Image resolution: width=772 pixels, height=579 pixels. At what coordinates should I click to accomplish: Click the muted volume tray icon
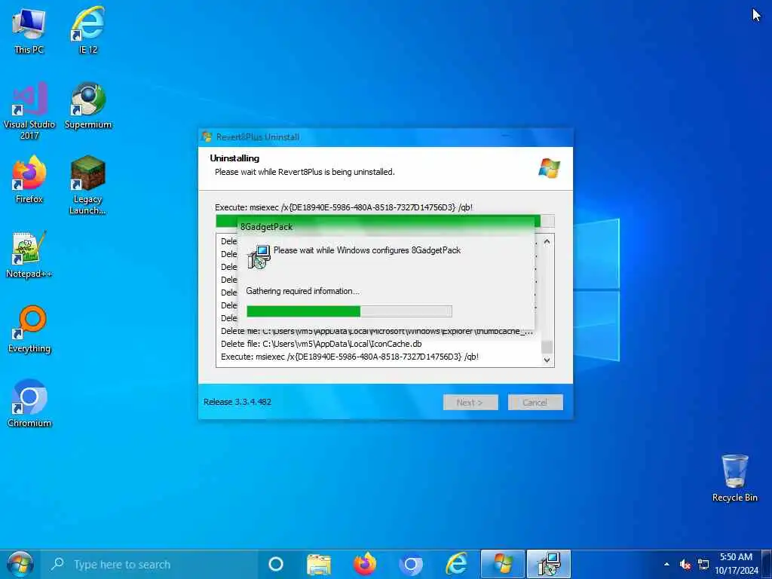point(685,564)
